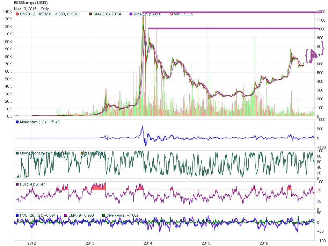Click the hand-drawn purple arrow annotation
The image size is (328, 246).
tap(313, 56)
